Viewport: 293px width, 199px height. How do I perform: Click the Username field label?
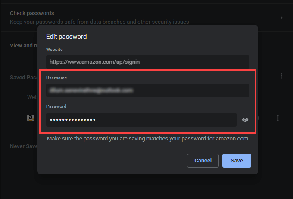point(57,78)
